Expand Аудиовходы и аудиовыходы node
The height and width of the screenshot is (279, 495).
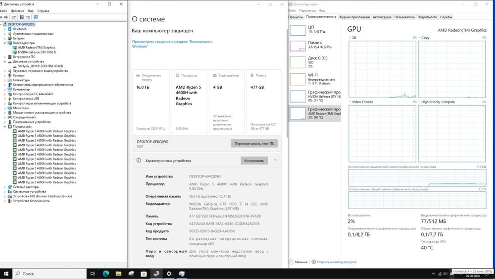point(5,34)
